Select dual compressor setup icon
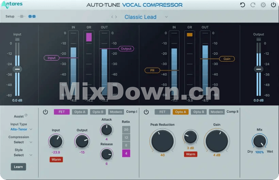This screenshot has height=180, width=279. pyautogui.click(x=32, y=17)
